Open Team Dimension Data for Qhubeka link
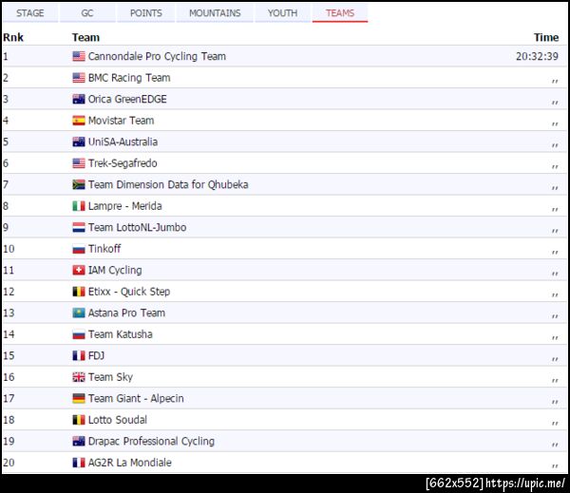570x493 pixels. [168, 184]
